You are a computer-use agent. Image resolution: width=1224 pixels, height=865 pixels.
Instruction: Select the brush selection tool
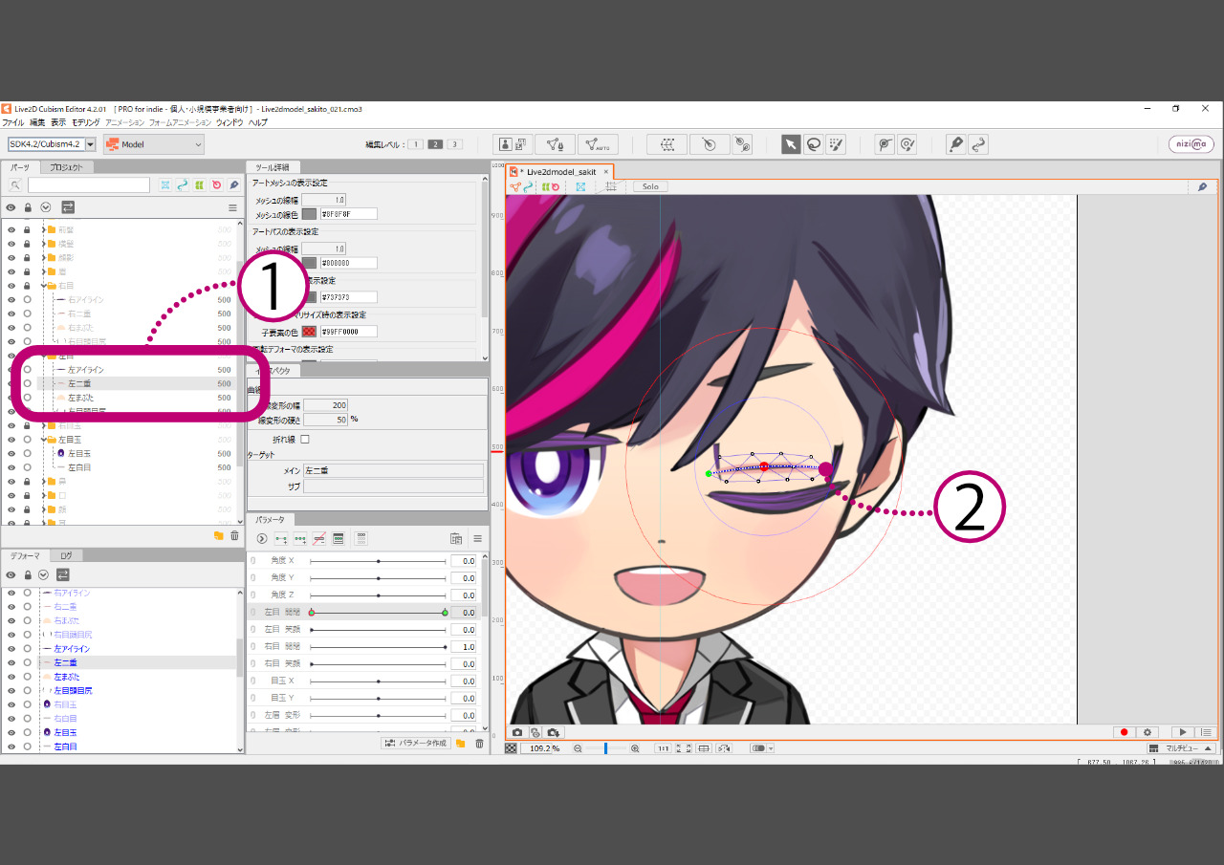click(x=837, y=144)
